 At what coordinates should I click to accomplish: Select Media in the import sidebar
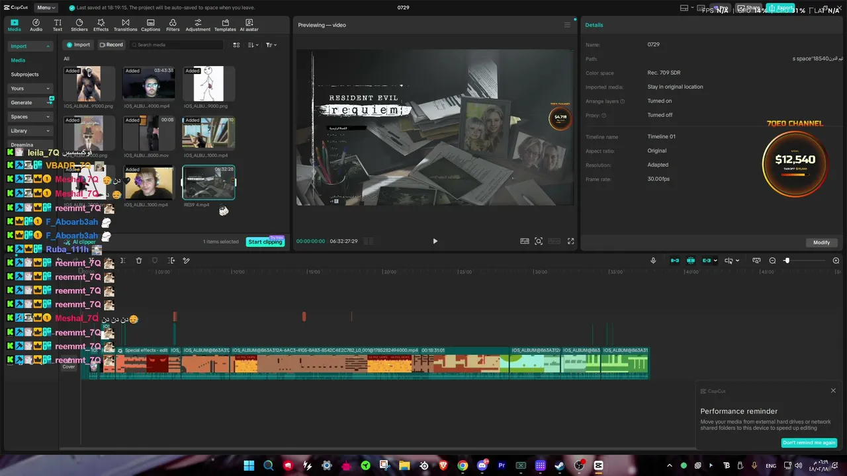18,60
